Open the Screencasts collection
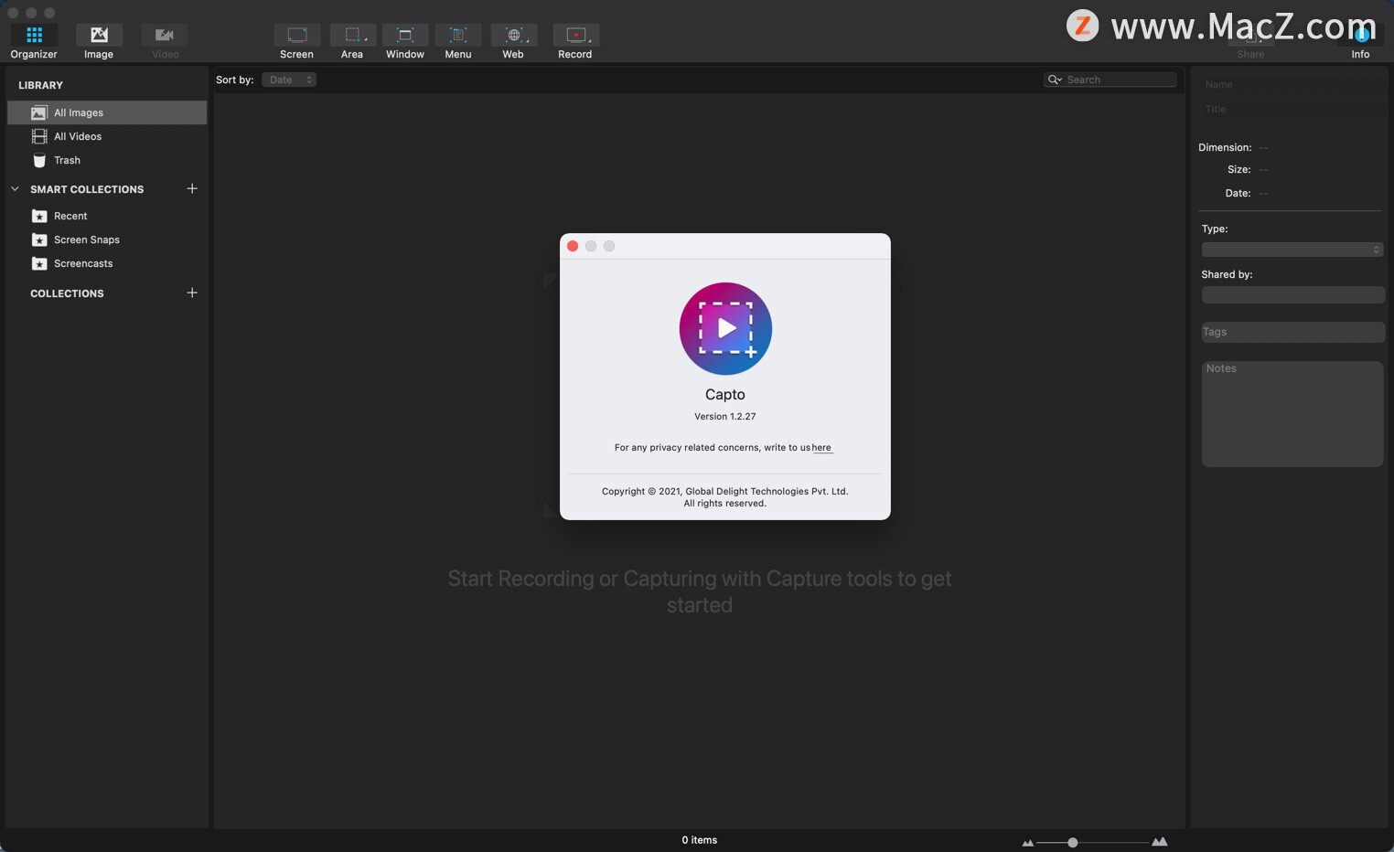1394x852 pixels. point(107,263)
